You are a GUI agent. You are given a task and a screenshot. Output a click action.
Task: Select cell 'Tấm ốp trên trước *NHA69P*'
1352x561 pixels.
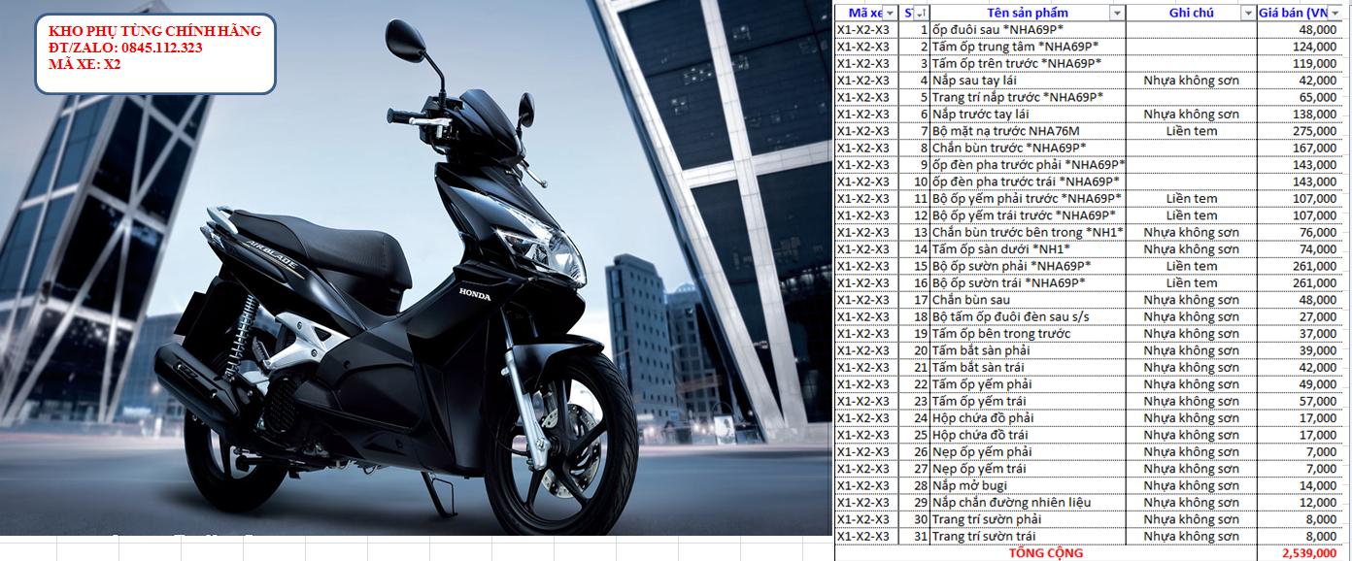coord(1028,63)
